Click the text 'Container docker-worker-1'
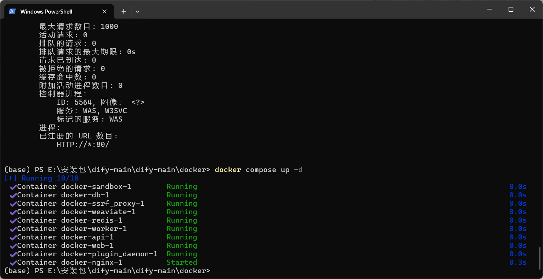This screenshot has width=543, height=279. tap(72, 229)
